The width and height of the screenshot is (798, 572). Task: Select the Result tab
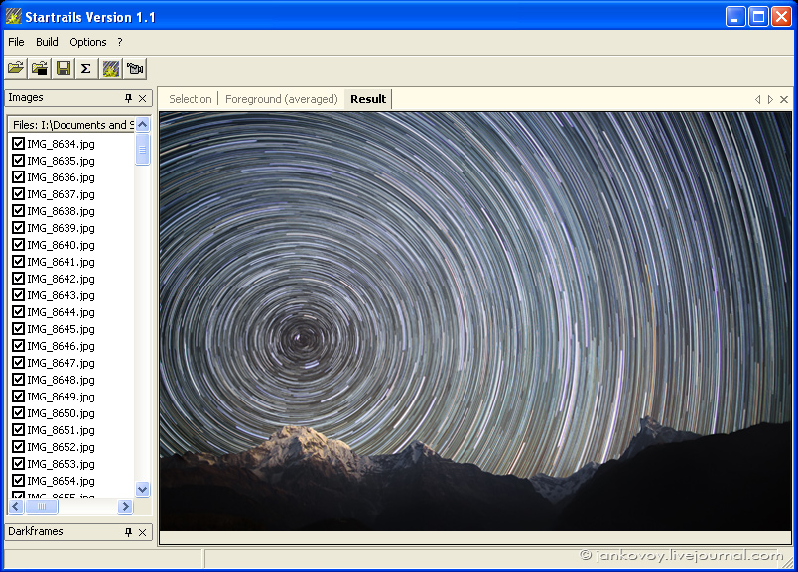[368, 99]
